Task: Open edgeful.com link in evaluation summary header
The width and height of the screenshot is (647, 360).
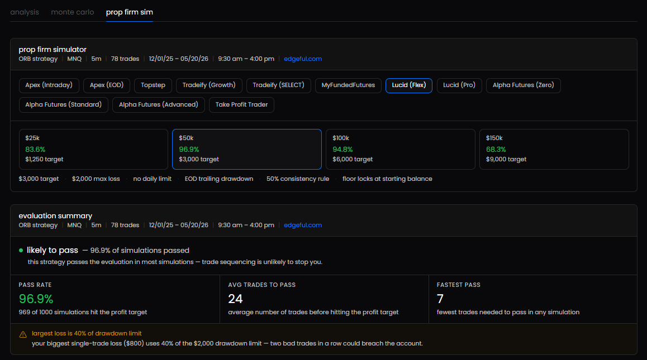Action: [x=303, y=225]
